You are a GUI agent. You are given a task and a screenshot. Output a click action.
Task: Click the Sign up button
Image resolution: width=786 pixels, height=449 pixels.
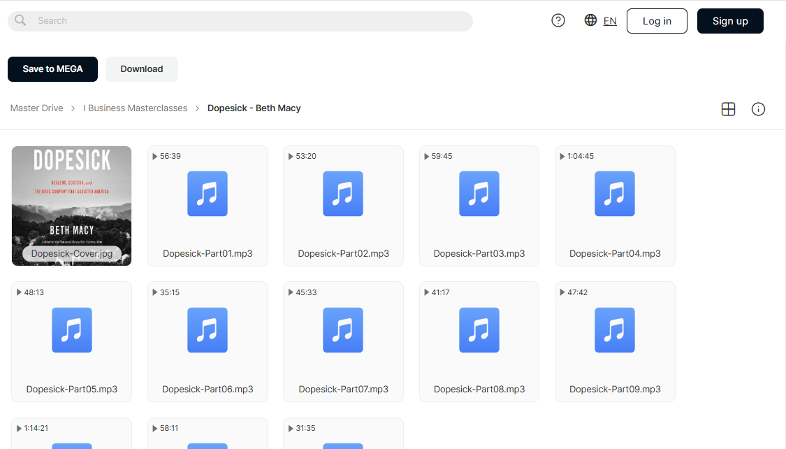click(x=730, y=21)
